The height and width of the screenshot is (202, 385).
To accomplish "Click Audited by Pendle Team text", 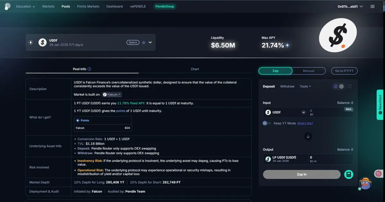I will (x=126, y=191).
